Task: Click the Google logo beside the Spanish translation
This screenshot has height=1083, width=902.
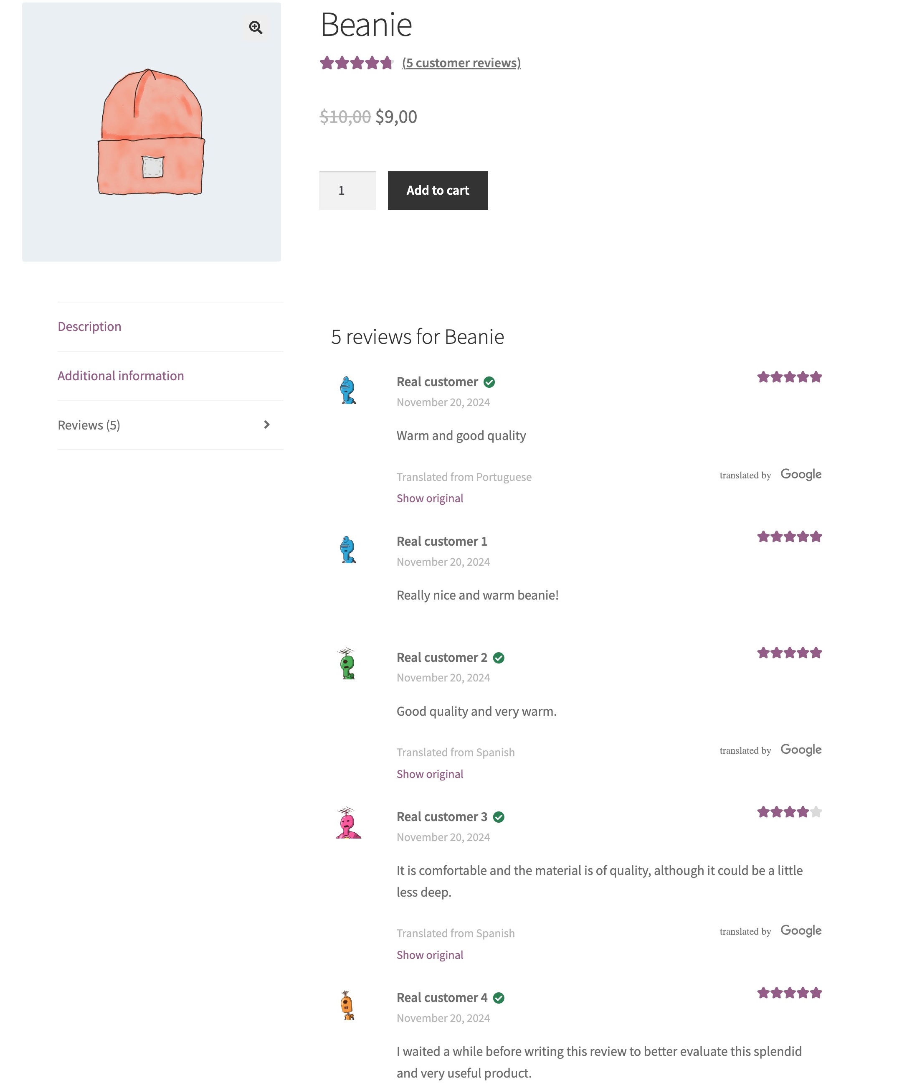Action: point(800,749)
